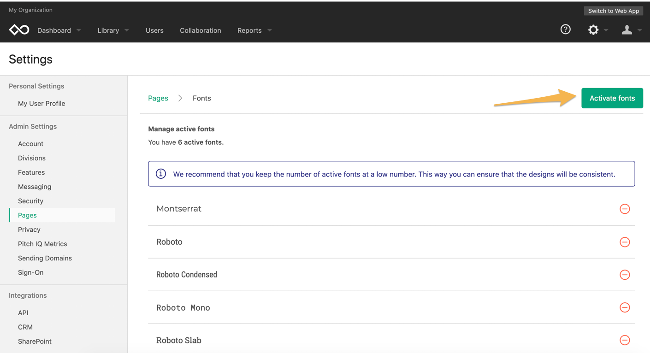The width and height of the screenshot is (650, 353).
Task: Open My User Profile settings
Action: click(41, 103)
